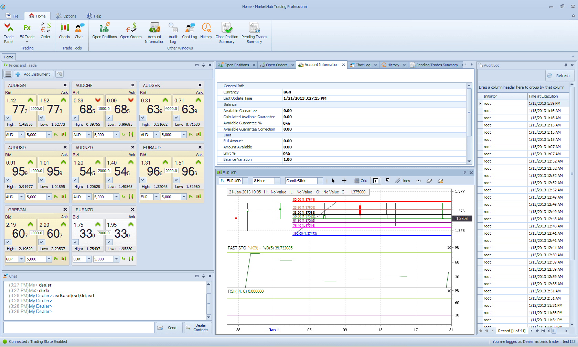Screen dimensions: 578x347
Task: Switch to the Open Positions tab
Action: tap(236, 65)
